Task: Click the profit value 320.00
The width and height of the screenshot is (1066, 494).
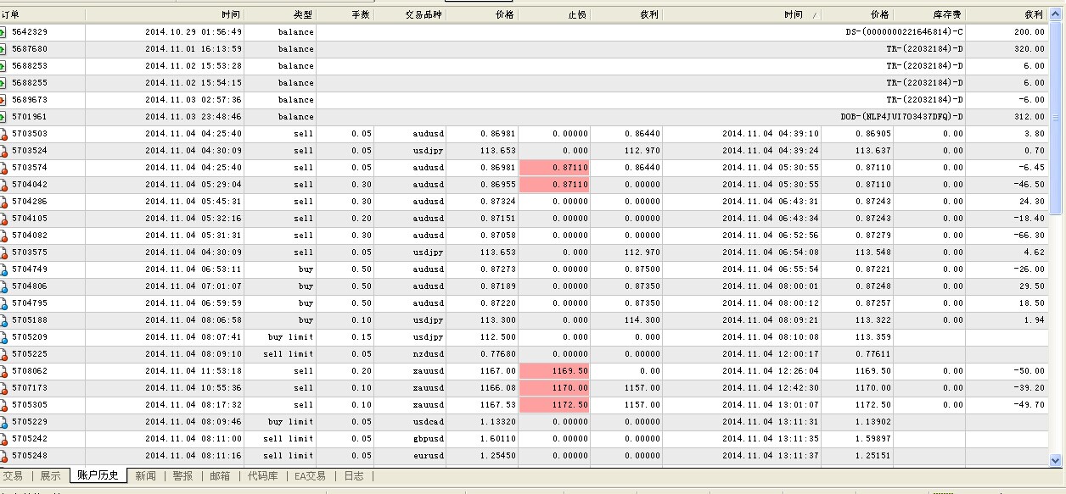Action: [x=1029, y=49]
